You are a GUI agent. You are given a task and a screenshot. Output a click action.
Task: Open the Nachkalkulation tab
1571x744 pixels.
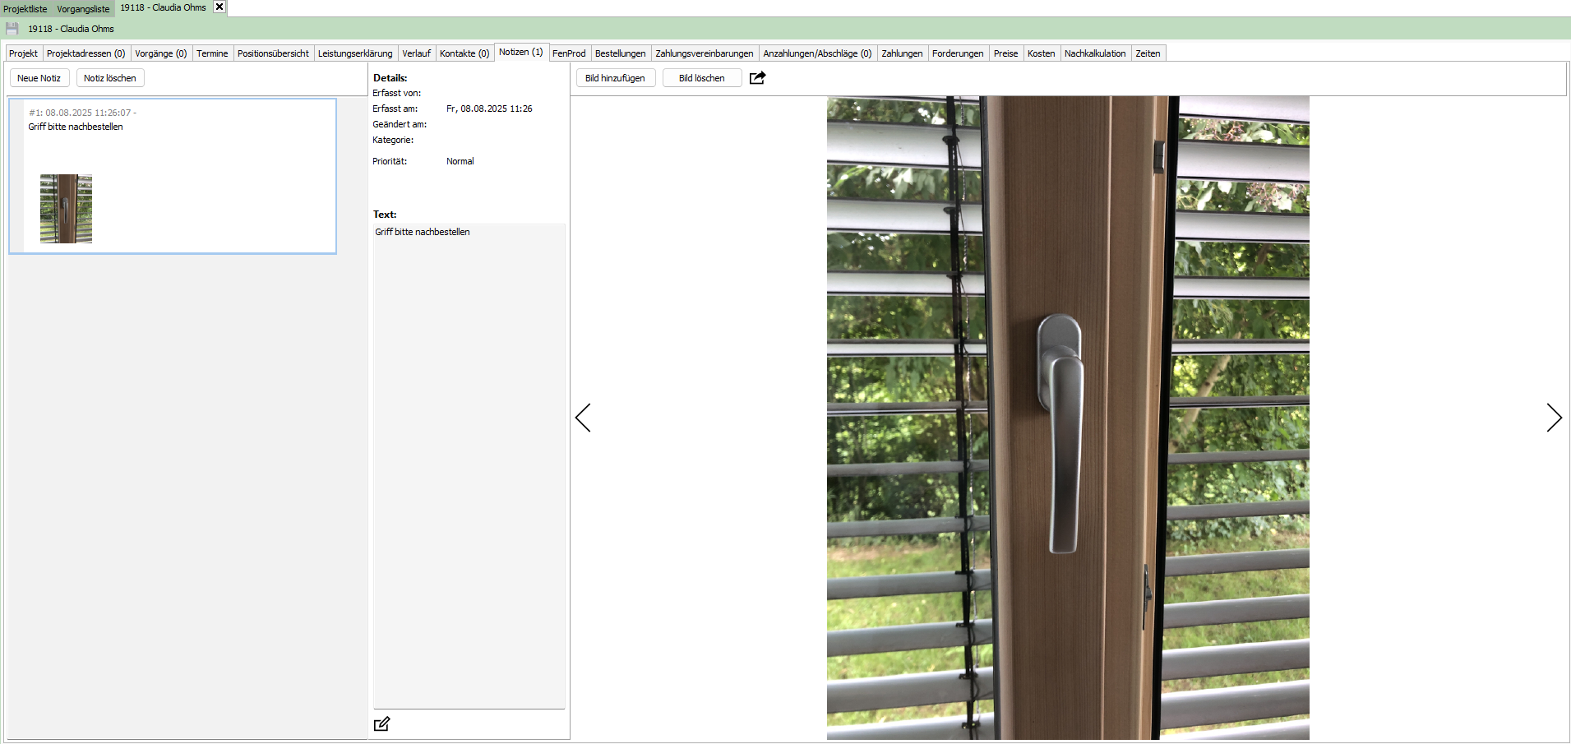[x=1095, y=53]
